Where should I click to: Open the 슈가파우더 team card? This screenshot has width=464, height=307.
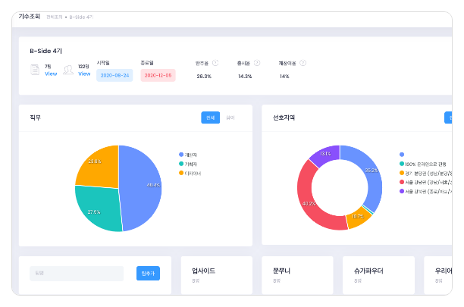[x=378, y=274]
